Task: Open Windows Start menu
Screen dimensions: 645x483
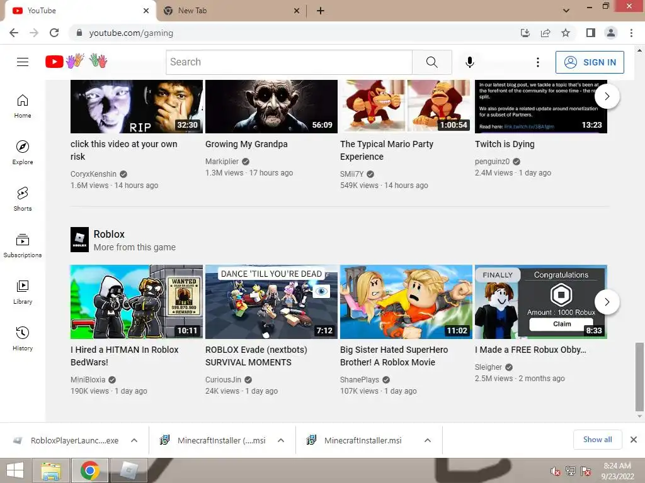Action: click(x=15, y=470)
